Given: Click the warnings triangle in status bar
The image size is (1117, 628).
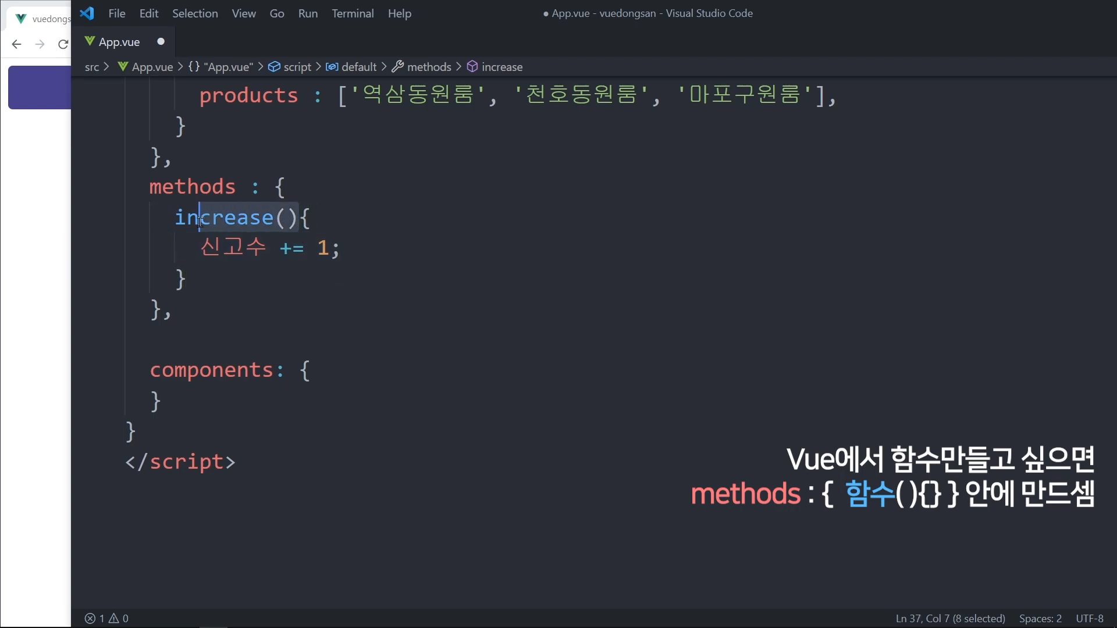Looking at the screenshot, I should click(x=115, y=619).
